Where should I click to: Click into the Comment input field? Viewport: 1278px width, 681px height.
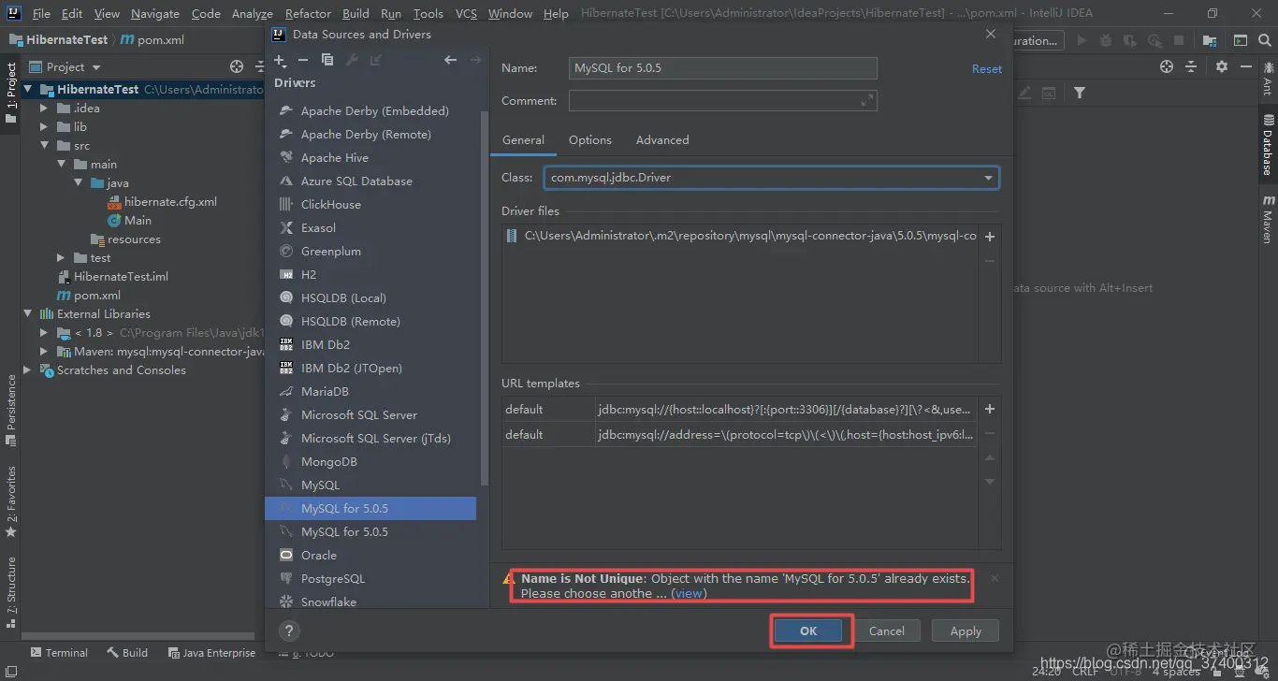tap(722, 100)
